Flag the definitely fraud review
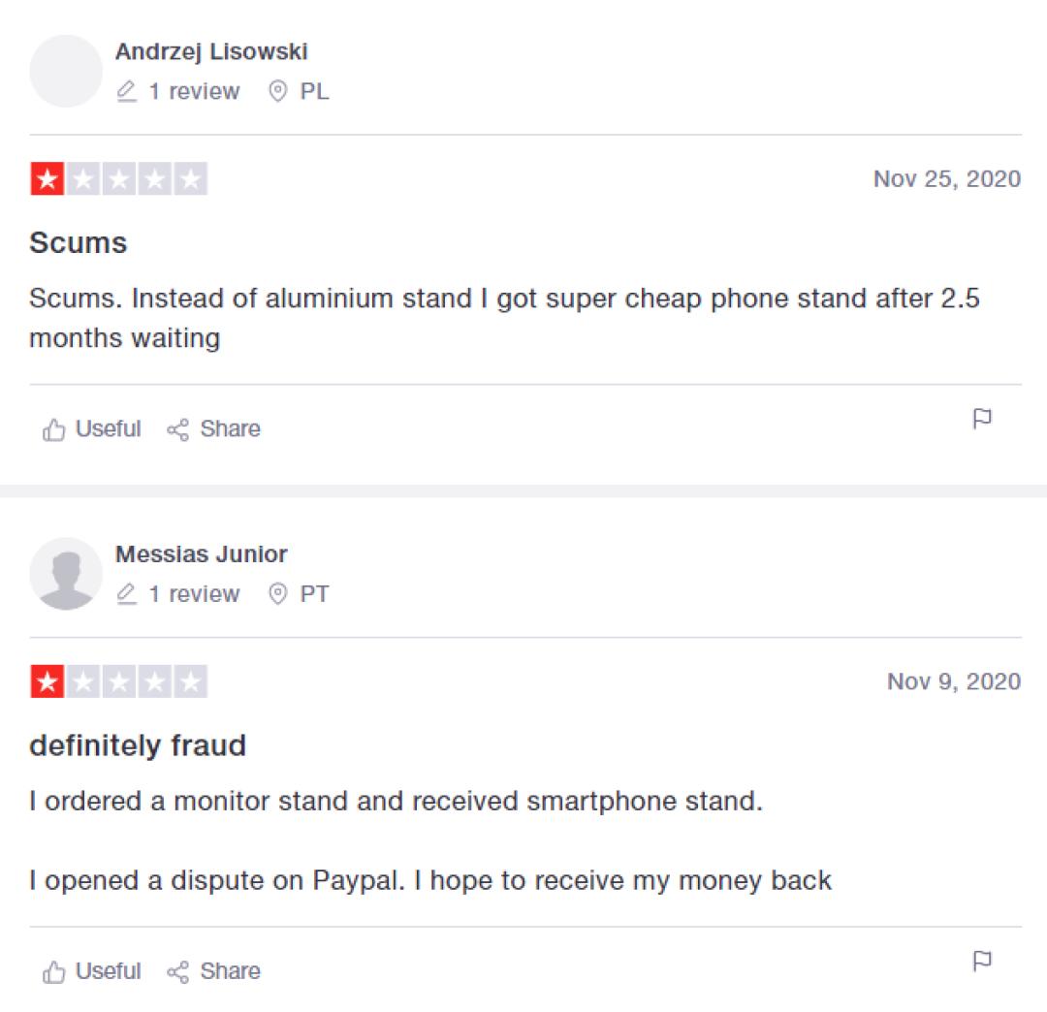Viewport: 1047px width, 1012px height. click(982, 961)
